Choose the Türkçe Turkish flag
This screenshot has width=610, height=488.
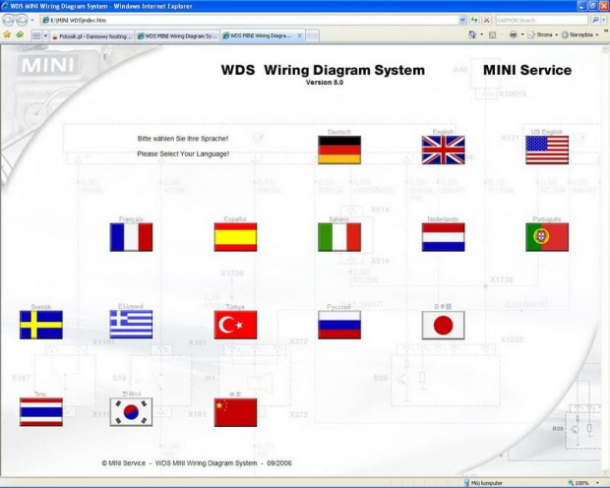[x=235, y=325]
